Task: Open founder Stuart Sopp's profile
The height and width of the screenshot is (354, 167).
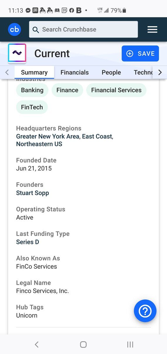Action: click(33, 193)
